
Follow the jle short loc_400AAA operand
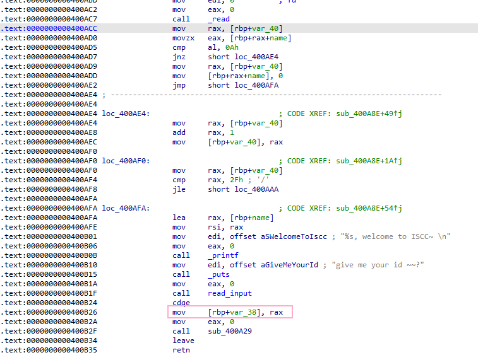pos(235,189)
